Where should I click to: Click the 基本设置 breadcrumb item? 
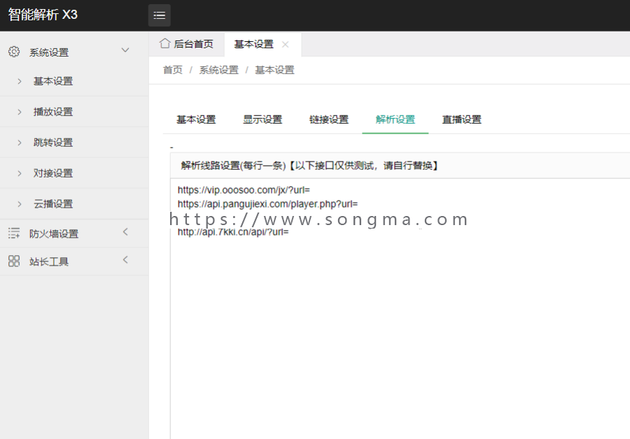click(274, 70)
